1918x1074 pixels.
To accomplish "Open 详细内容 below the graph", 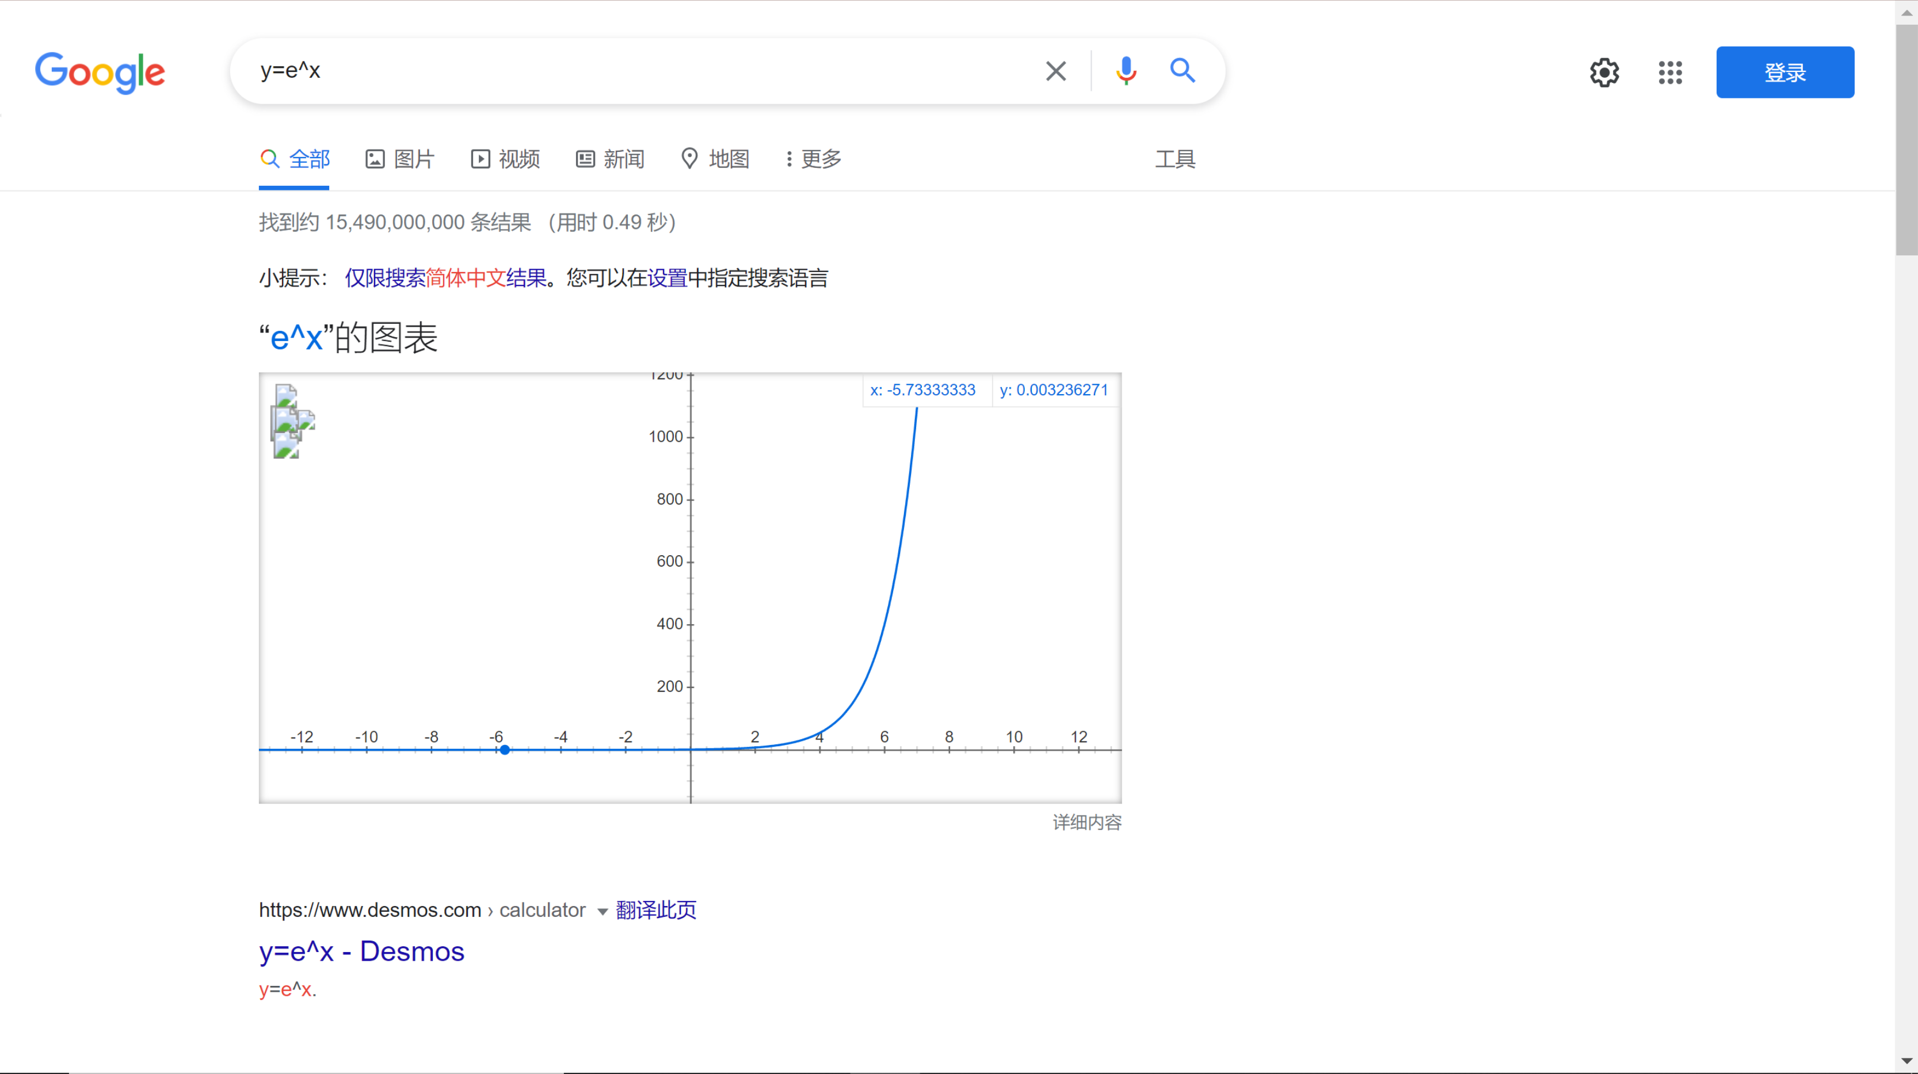I will tap(1086, 821).
